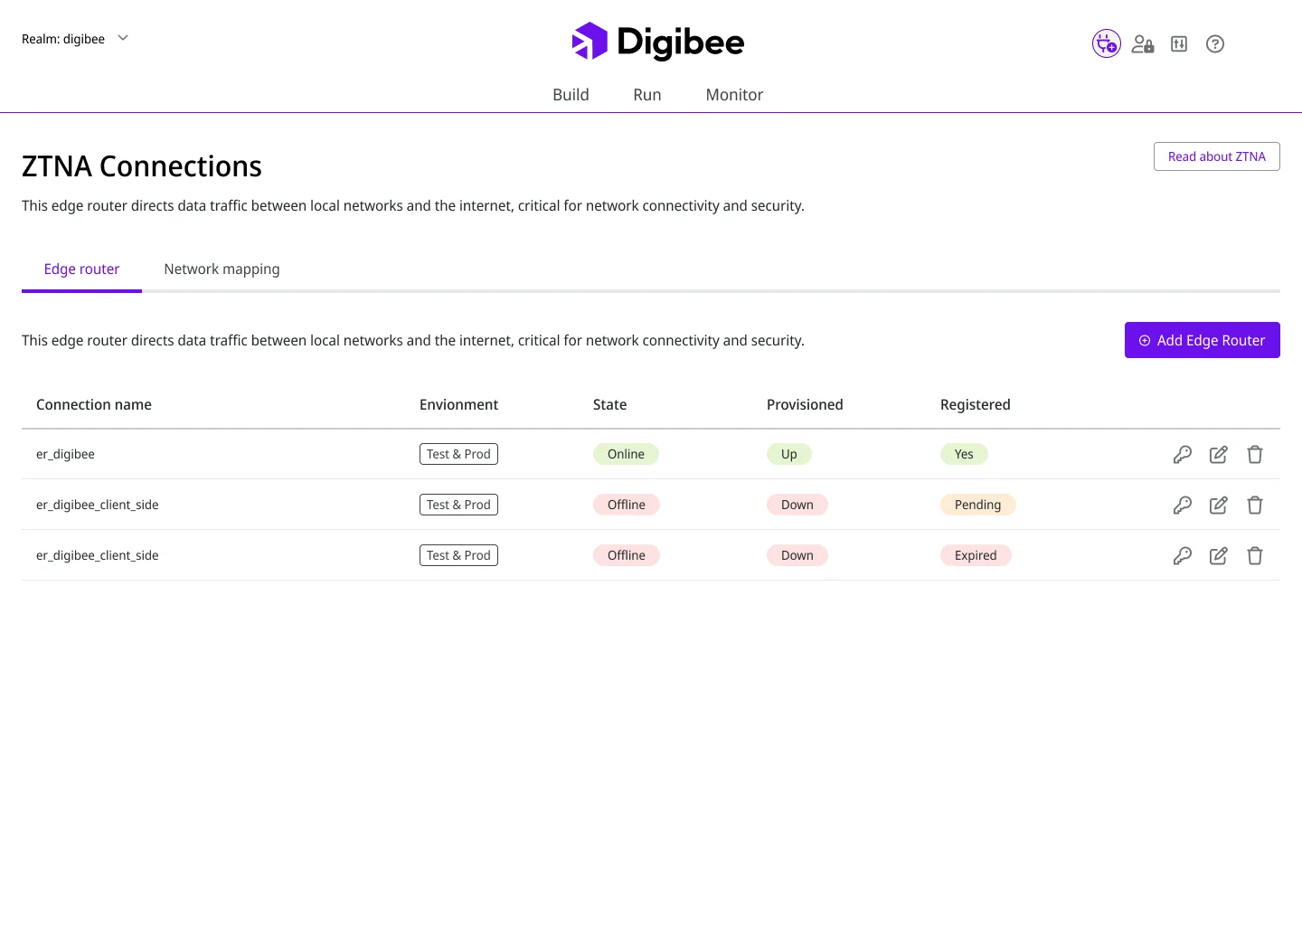Click the Digibee logo
Image resolution: width=1302 pixels, height=926 pixels.
tap(658, 42)
